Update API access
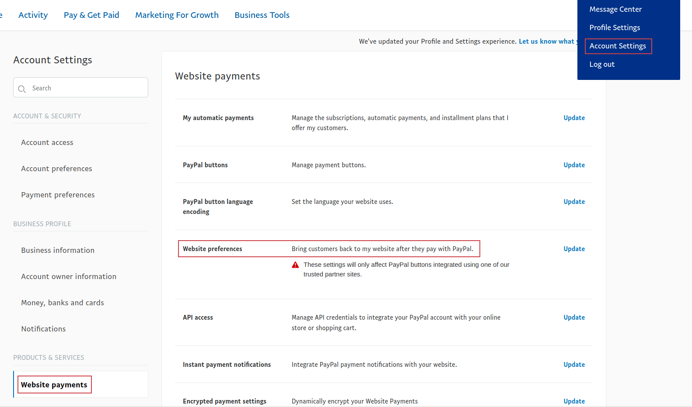 (x=574, y=317)
